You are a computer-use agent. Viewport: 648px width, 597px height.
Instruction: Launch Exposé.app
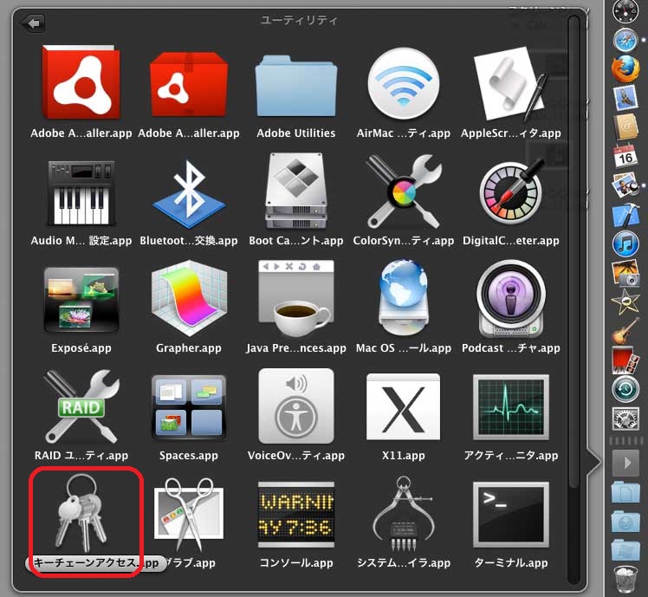tap(81, 303)
